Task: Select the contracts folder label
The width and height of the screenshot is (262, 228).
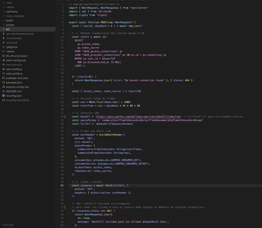Action: coord(12,12)
